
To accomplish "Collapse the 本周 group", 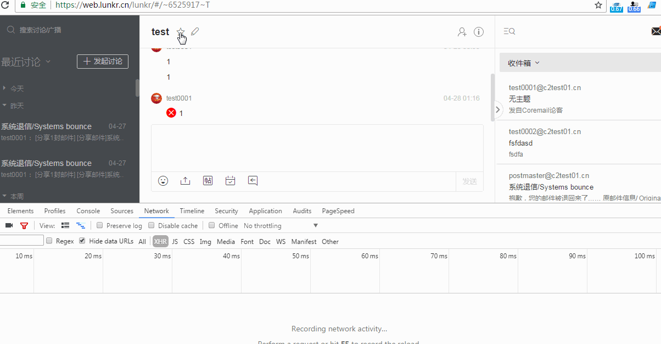I will pos(13,196).
